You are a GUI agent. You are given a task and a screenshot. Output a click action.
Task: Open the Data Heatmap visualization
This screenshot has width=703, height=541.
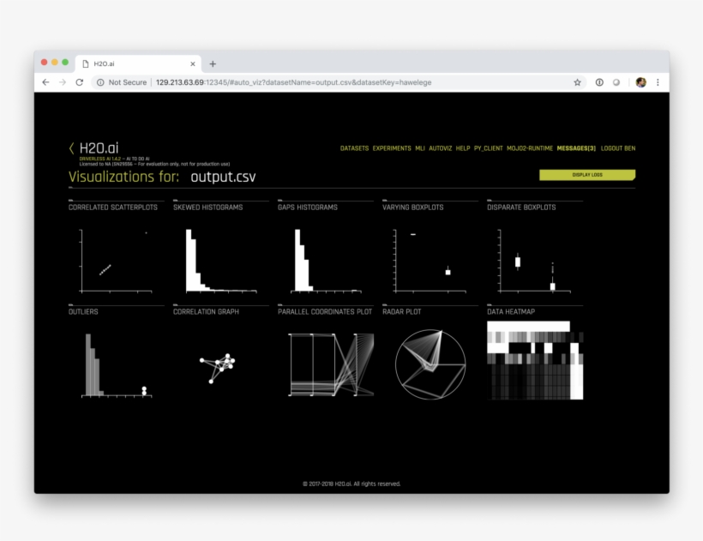click(533, 360)
